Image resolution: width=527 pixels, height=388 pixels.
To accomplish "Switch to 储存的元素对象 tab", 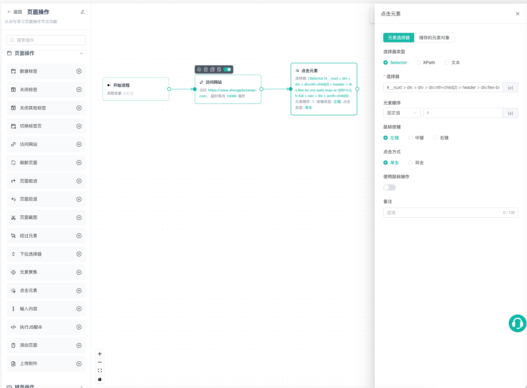I will coord(434,38).
